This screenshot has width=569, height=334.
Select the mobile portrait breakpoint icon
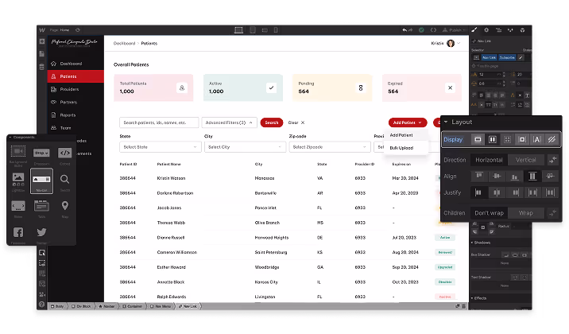click(276, 30)
